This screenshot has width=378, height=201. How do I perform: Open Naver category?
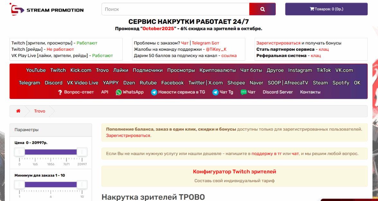click(256, 83)
